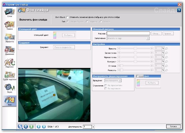
Task: Click the Длительность duration input field
Action: [87, 127]
